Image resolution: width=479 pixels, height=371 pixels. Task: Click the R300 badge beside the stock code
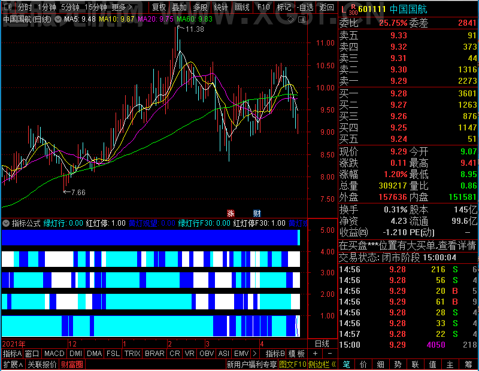click(x=353, y=10)
